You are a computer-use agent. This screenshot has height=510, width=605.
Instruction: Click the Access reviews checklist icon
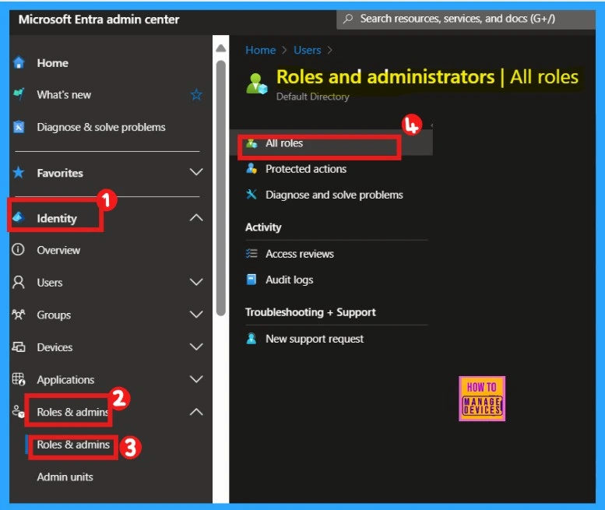251,254
